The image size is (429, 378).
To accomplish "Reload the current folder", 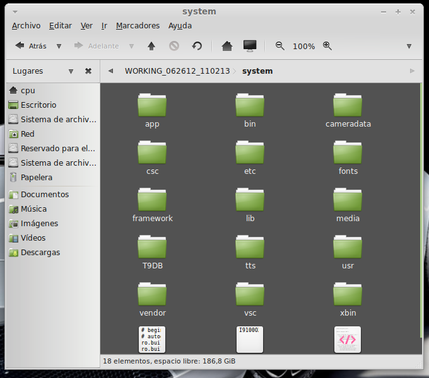I will (197, 46).
